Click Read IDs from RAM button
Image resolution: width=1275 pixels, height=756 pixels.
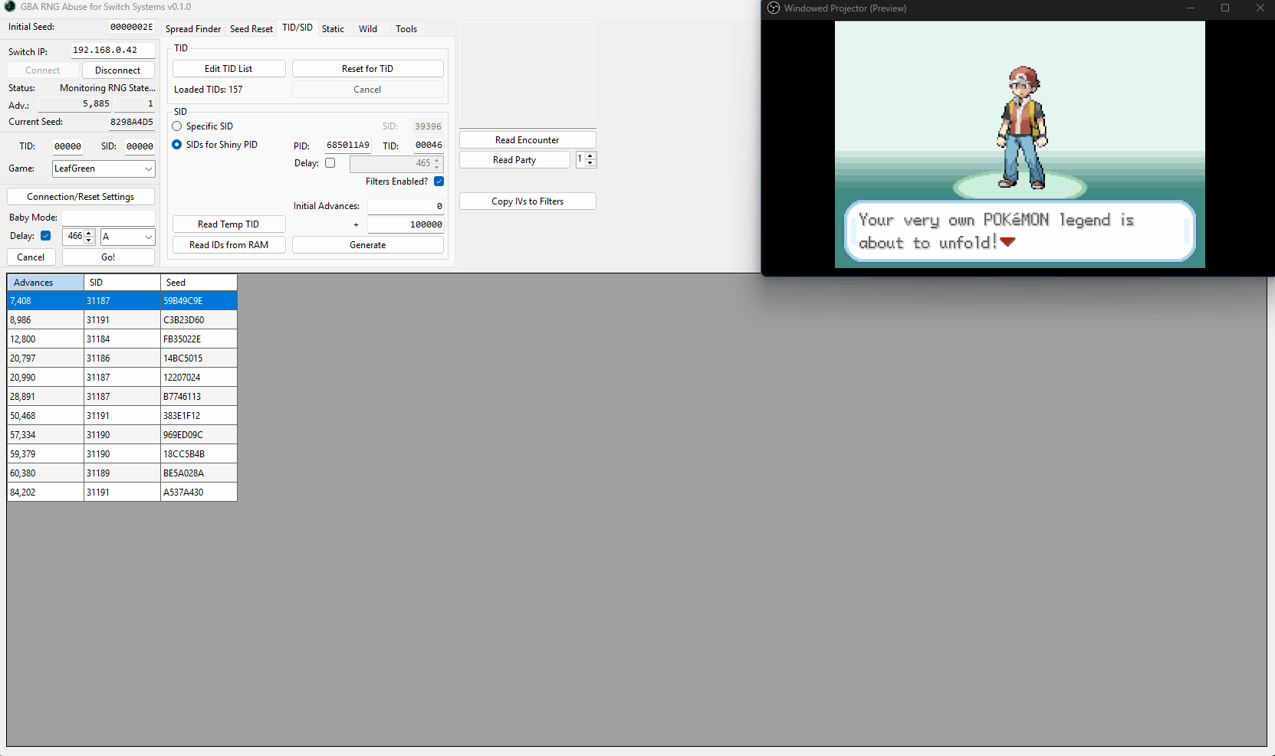tap(228, 245)
